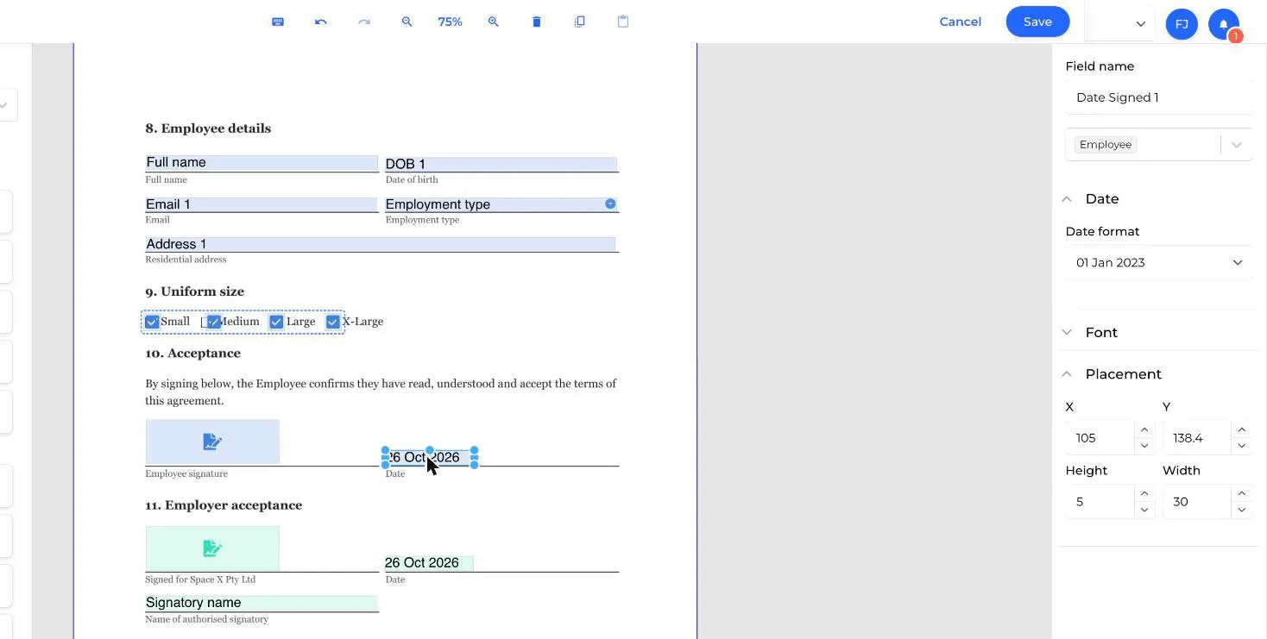Viewport: 1267px width, 639px height.
Task: Edit the Field name input
Action: (x=1158, y=97)
